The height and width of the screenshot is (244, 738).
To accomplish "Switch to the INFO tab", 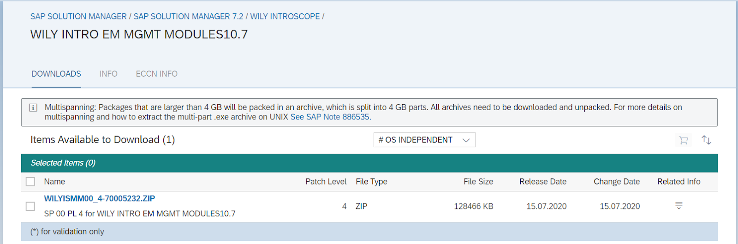I will [x=108, y=74].
